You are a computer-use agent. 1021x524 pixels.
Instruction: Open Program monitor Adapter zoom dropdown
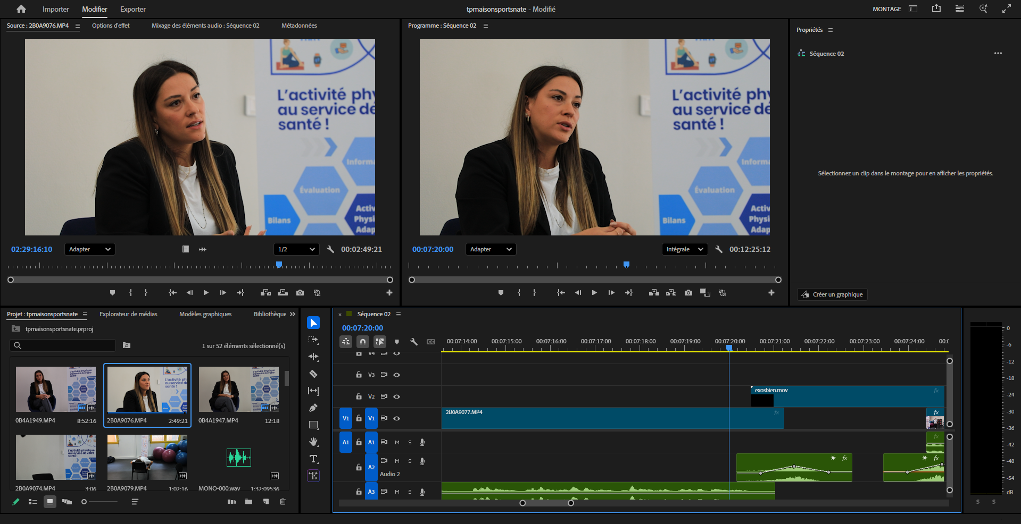(490, 249)
